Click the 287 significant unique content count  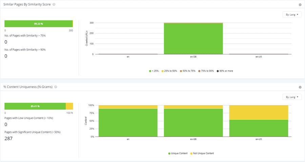pos(8,139)
